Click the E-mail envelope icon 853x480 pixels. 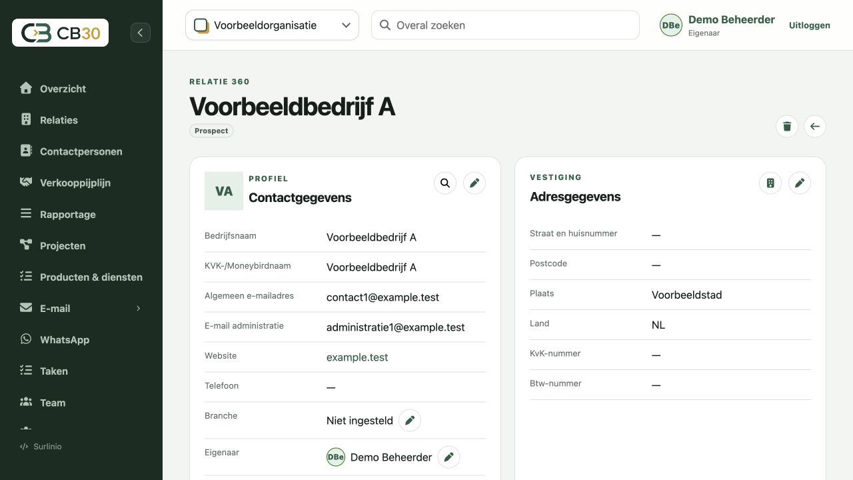pyautogui.click(x=26, y=307)
